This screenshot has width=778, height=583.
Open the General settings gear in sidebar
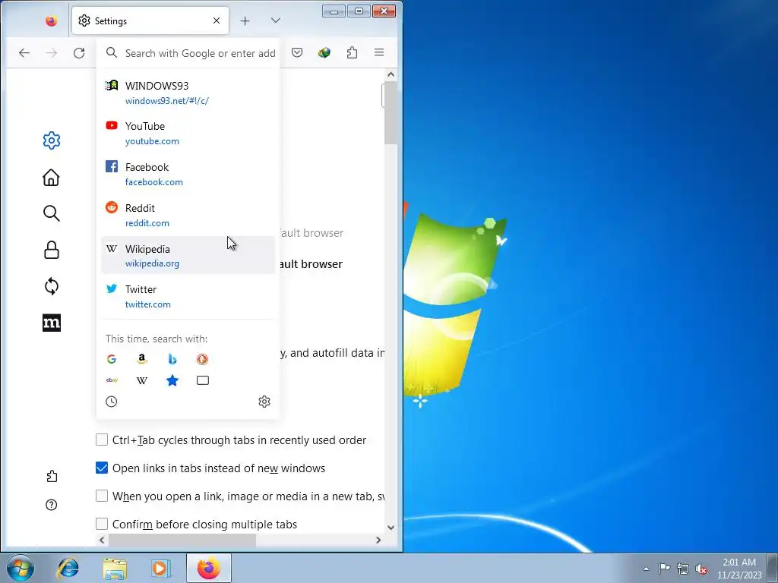pyautogui.click(x=52, y=140)
